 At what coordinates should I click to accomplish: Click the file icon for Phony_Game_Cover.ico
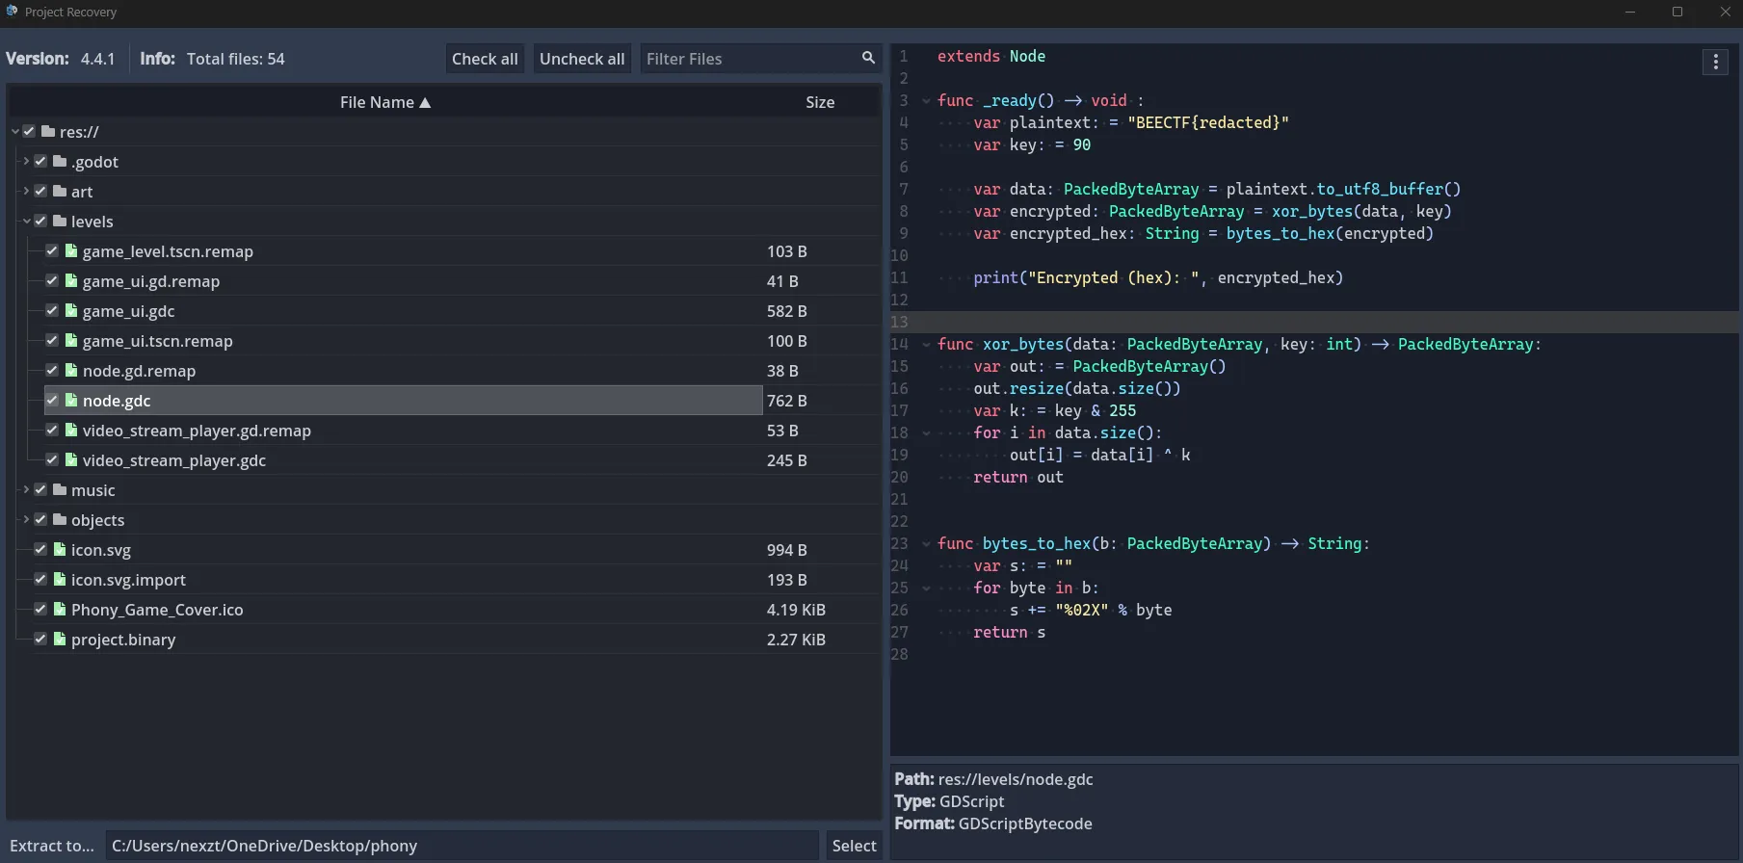(x=60, y=610)
